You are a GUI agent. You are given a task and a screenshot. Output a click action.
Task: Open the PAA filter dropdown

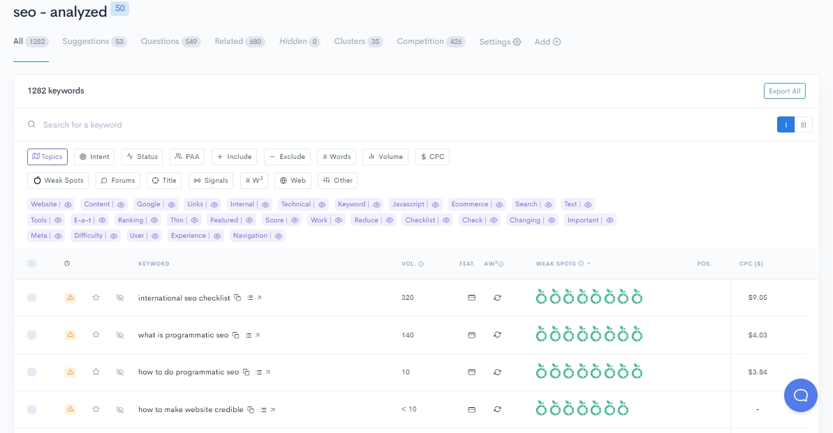(x=187, y=157)
